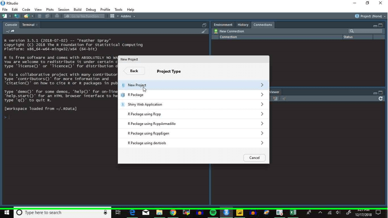The image size is (388, 218).
Task: Open the Build menu
Action: (77, 10)
